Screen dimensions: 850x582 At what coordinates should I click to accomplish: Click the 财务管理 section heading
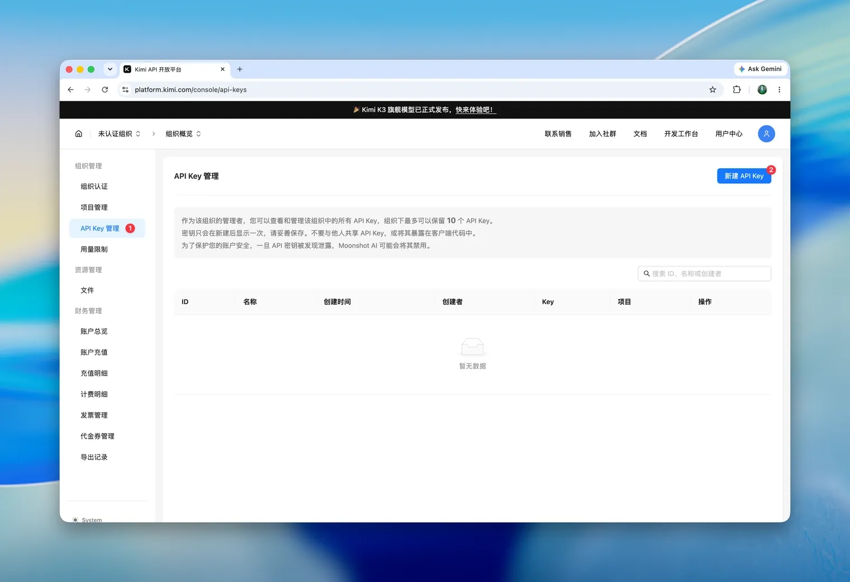coord(88,311)
